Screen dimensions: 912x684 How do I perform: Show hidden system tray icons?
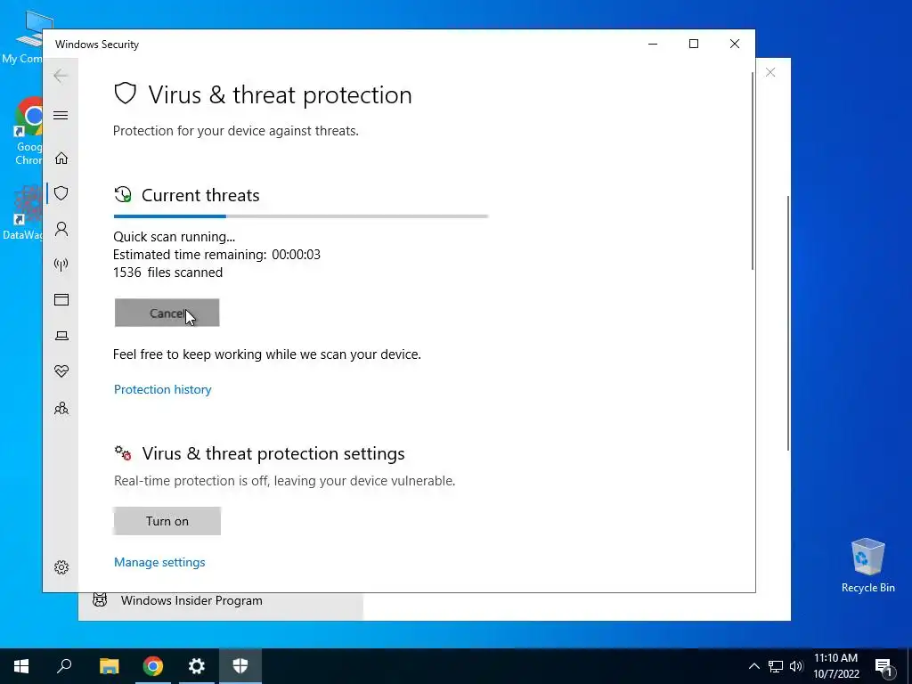click(753, 666)
